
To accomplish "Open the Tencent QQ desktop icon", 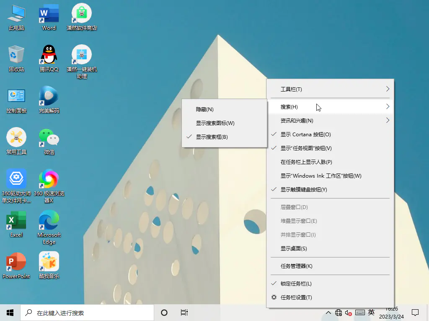I will click(x=49, y=55).
